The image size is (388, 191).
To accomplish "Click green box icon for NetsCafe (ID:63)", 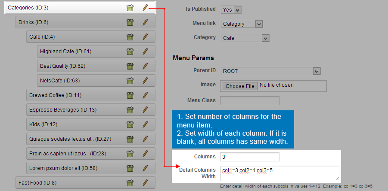I will click(130, 81).
